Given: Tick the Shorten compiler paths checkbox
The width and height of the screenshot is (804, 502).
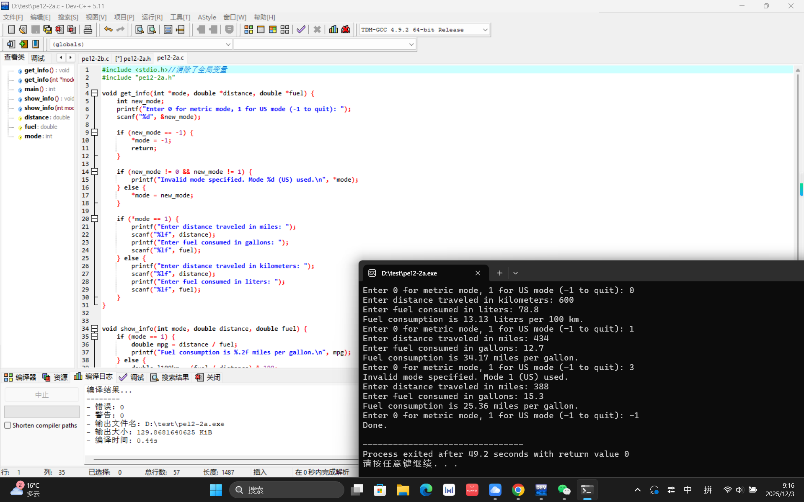Looking at the screenshot, I should (x=8, y=425).
